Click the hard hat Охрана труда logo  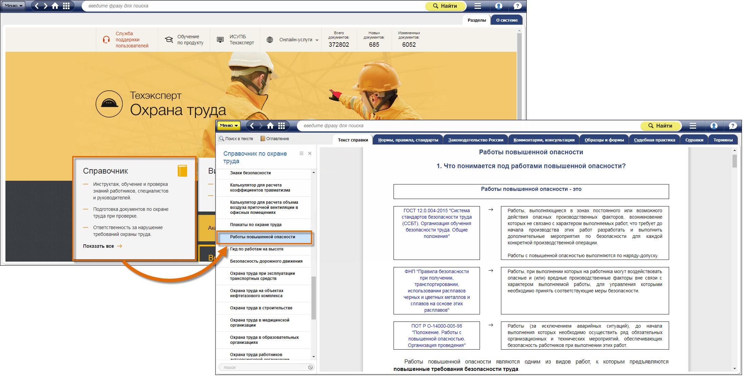[x=109, y=104]
